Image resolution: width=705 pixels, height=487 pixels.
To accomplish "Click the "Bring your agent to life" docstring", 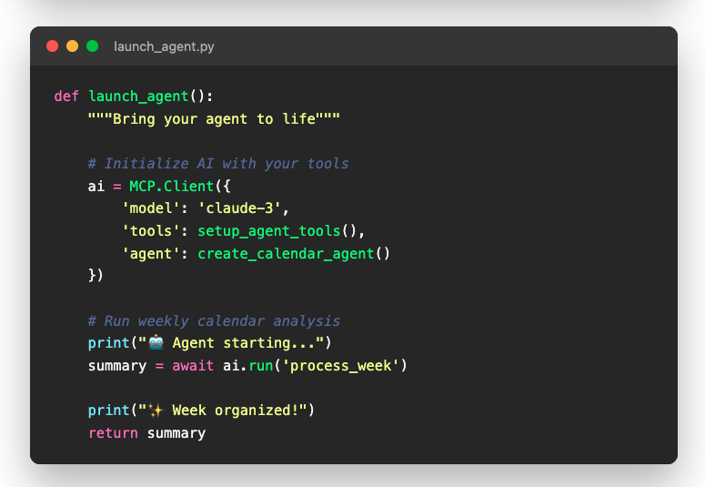I will [x=214, y=119].
